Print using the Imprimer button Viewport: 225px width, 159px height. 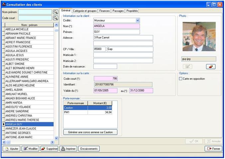pos(68,149)
